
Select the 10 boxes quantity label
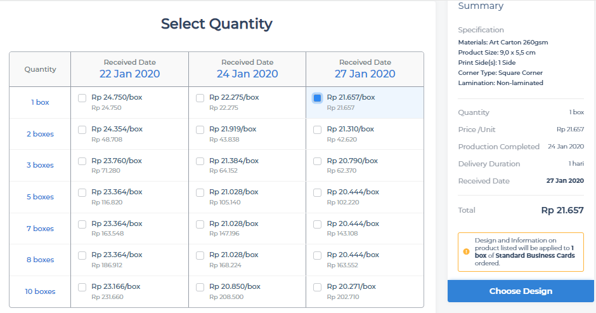click(x=40, y=291)
